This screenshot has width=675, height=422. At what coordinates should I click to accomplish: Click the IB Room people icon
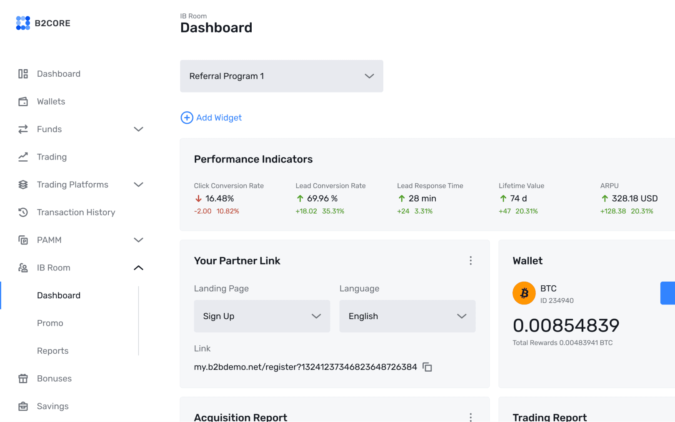23,268
